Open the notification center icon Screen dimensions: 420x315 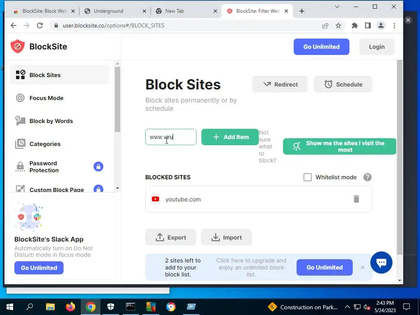click(x=406, y=307)
